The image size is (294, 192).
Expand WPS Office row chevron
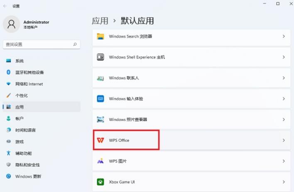click(x=284, y=140)
